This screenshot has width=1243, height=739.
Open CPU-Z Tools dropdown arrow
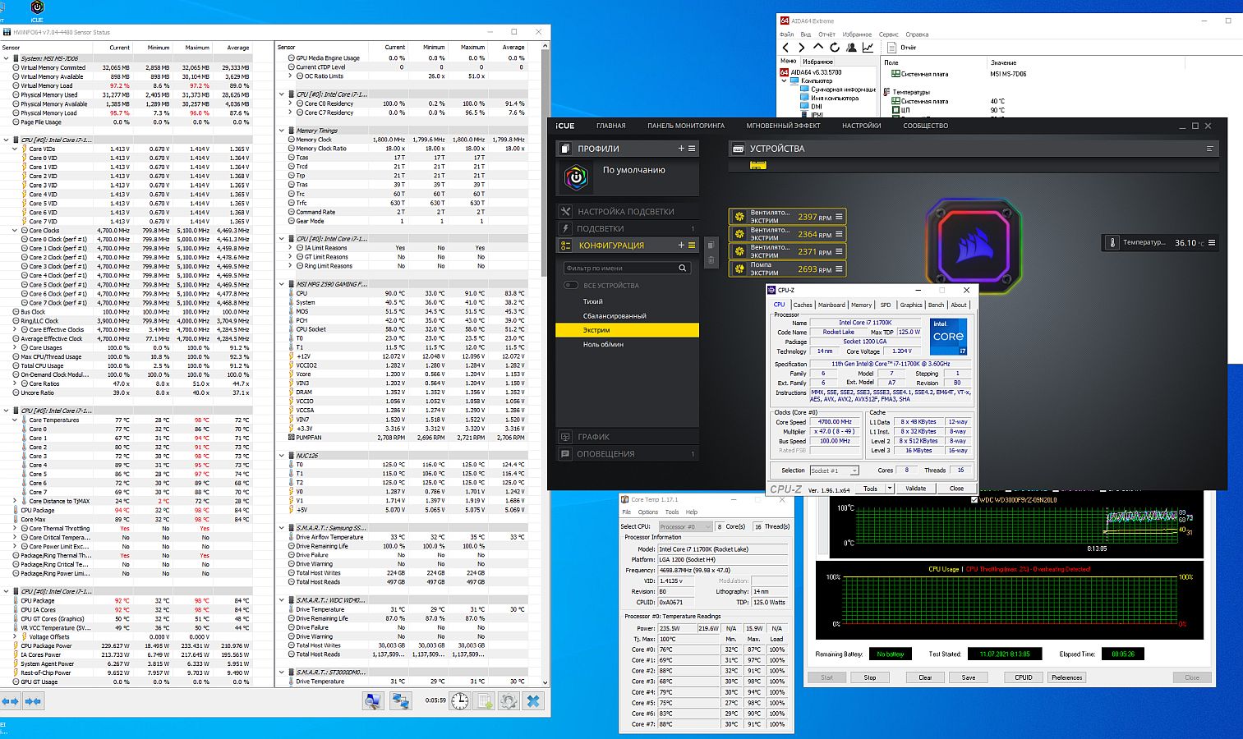click(889, 489)
